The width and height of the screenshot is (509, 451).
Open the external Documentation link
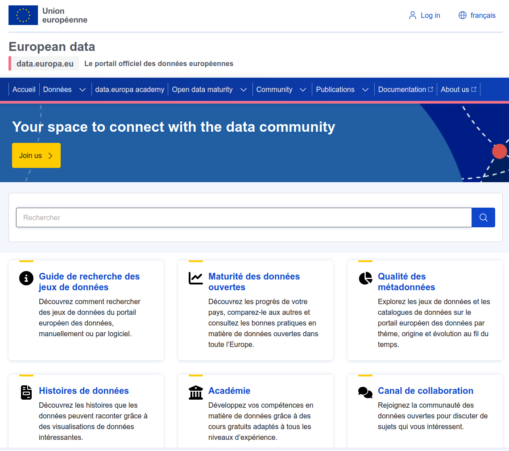(x=405, y=90)
